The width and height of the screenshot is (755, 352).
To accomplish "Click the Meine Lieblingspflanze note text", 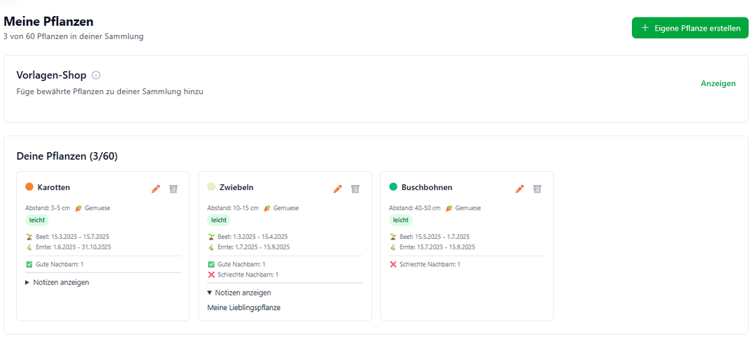I will (244, 308).
